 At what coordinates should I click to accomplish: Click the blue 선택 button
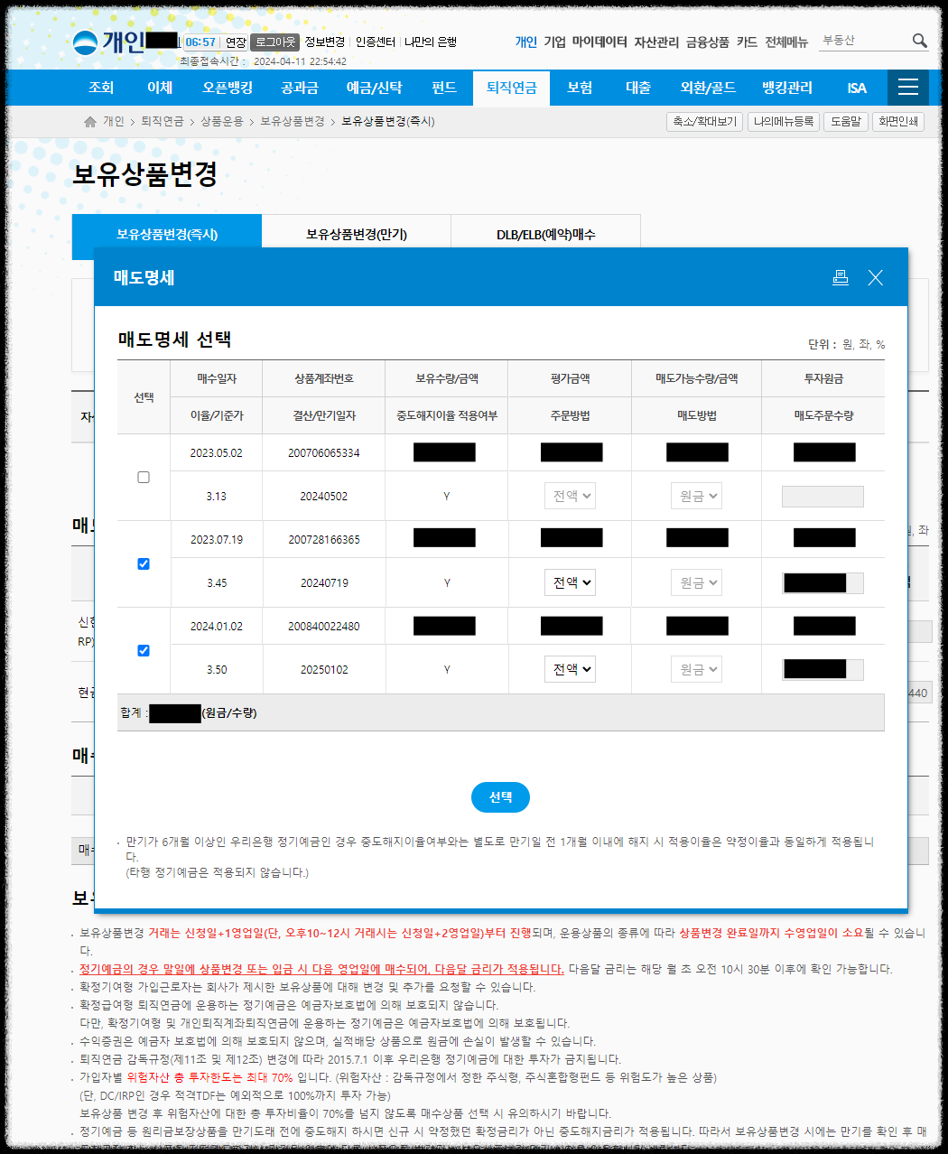point(500,797)
